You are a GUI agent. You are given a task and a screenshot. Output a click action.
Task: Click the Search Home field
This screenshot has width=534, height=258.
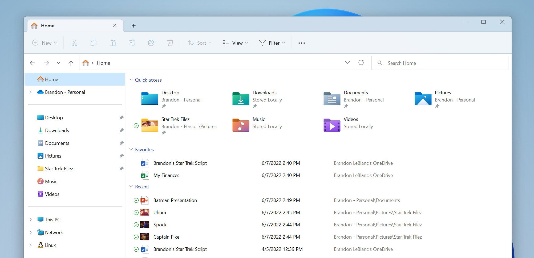pos(440,63)
